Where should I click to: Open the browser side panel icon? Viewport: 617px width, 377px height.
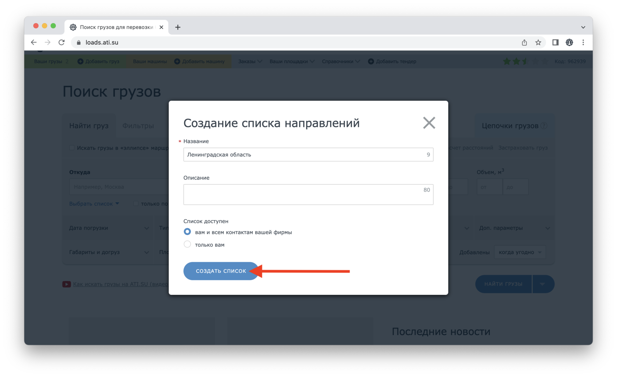click(555, 43)
